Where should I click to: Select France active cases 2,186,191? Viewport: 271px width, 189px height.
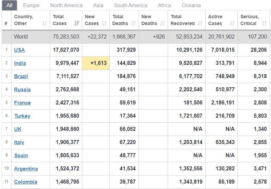click(x=223, y=102)
